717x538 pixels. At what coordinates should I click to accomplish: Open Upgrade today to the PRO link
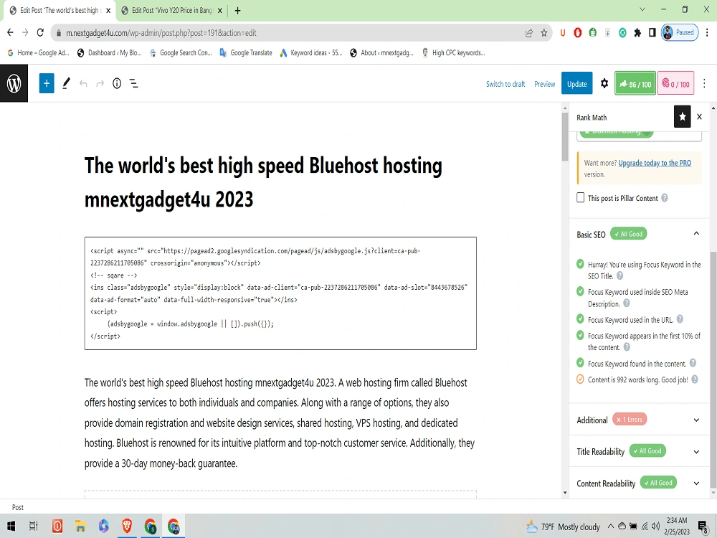[x=655, y=163]
